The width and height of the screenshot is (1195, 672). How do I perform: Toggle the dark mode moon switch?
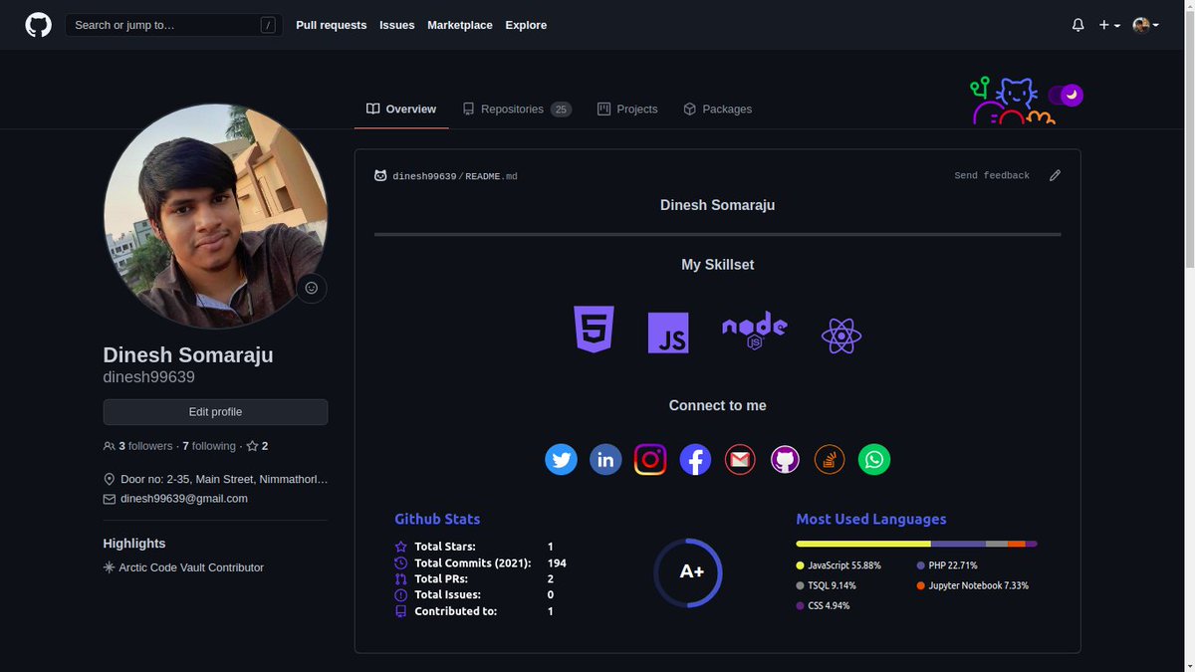(1066, 95)
